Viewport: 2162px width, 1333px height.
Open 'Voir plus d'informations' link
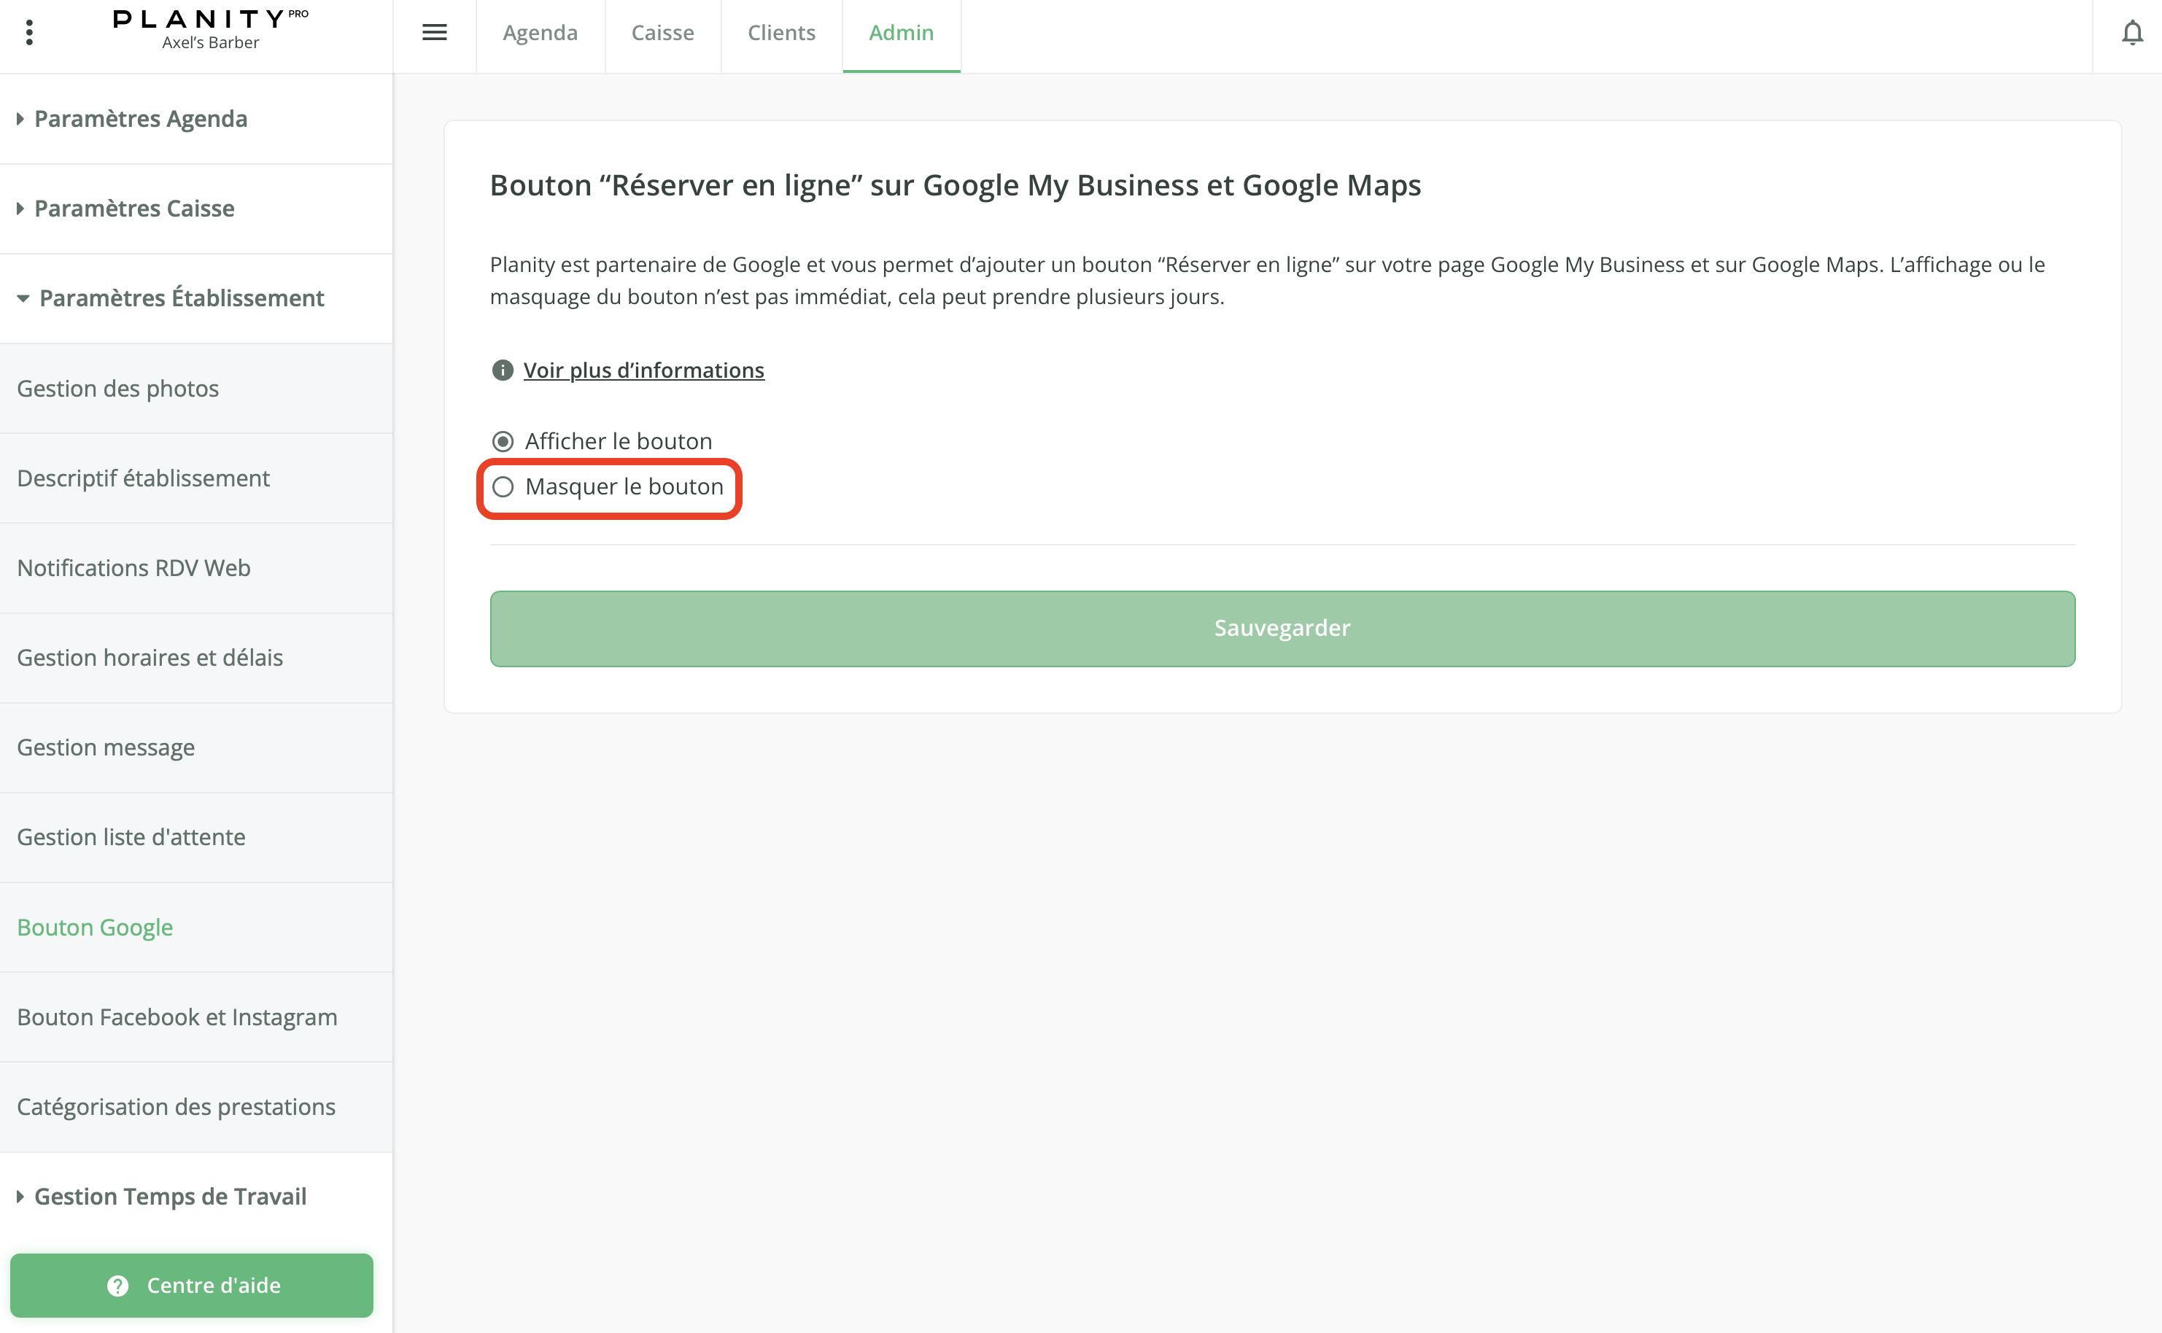643,370
